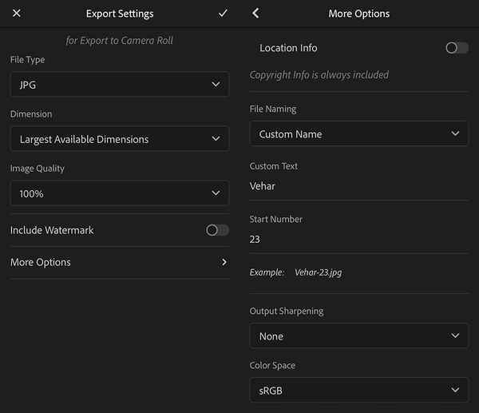Image resolution: width=479 pixels, height=413 pixels.
Task: Click the example filename Vehar-23.jpg
Action: [318, 272]
